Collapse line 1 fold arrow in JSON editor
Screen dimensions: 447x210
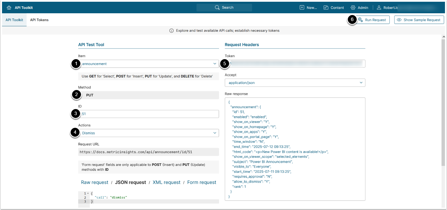pyautogui.click(x=88, y=193)
